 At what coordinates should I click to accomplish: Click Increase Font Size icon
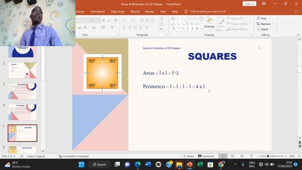tap(104, 20)
